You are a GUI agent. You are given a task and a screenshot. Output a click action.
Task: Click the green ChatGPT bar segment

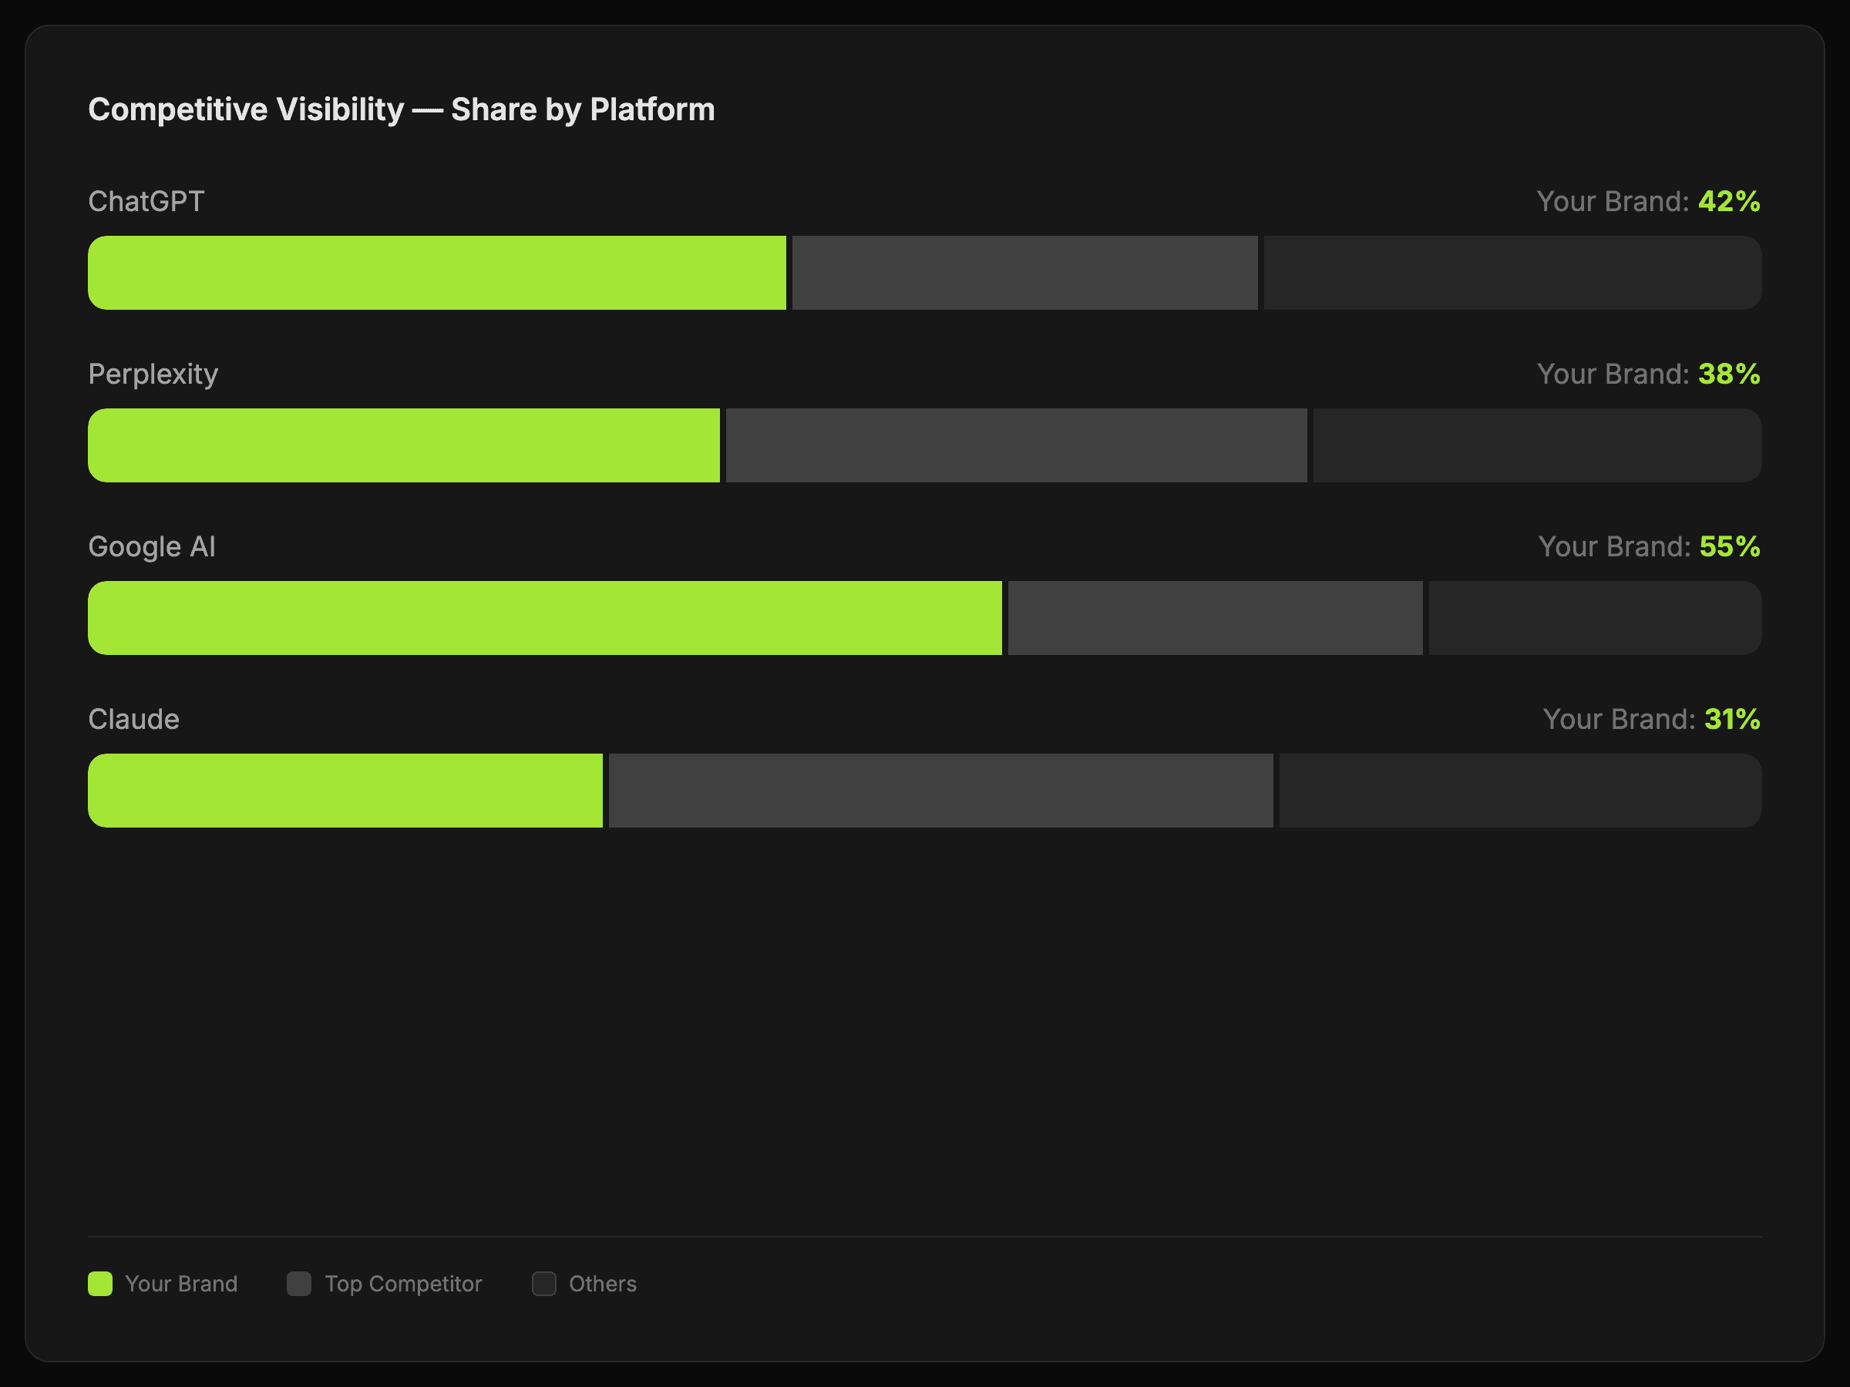coord(436,273)
